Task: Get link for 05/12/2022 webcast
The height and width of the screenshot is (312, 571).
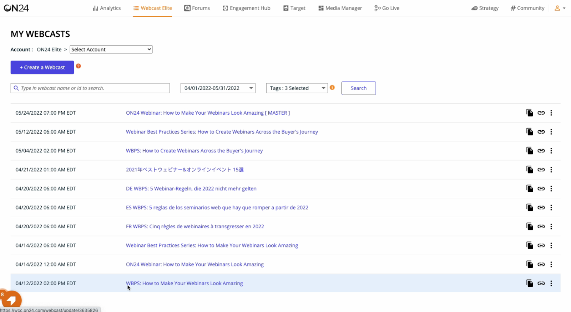Action: click(x=541, y=132)
